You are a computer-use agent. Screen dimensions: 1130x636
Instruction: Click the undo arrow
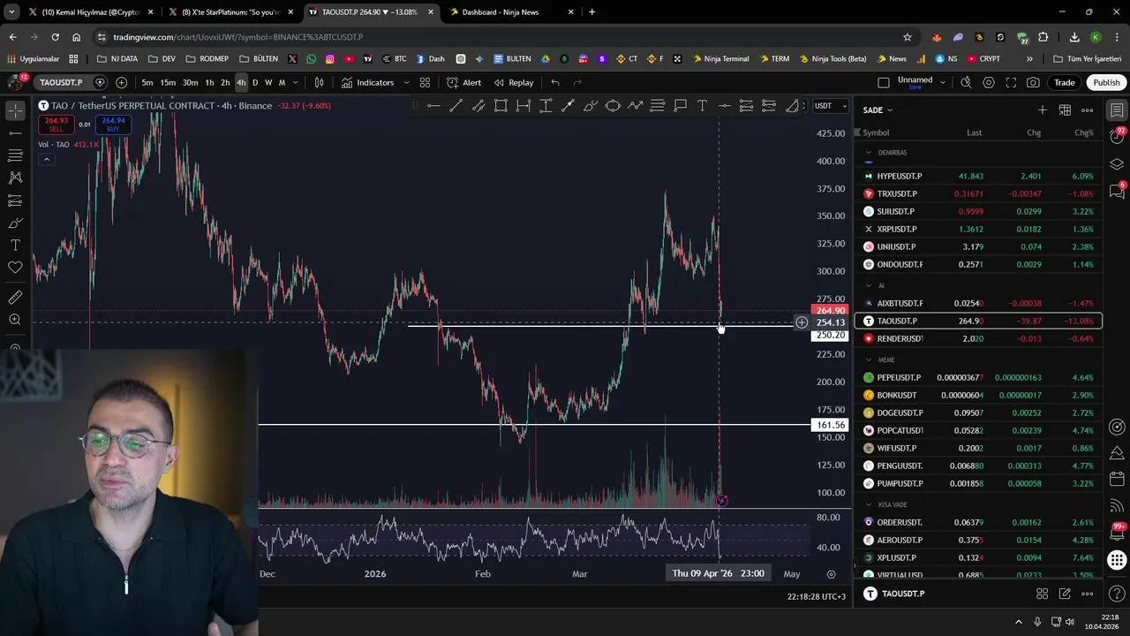[x=555, y=82]
